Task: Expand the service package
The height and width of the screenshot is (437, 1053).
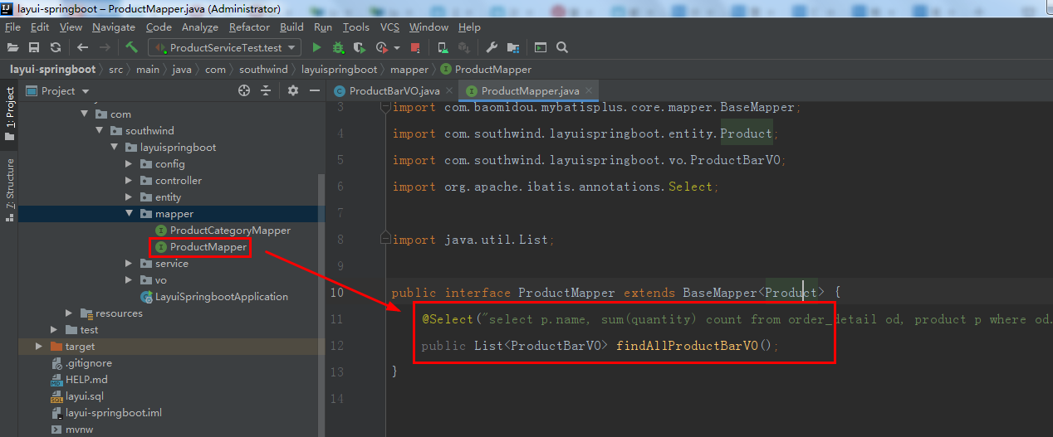Action: (129, 264)
